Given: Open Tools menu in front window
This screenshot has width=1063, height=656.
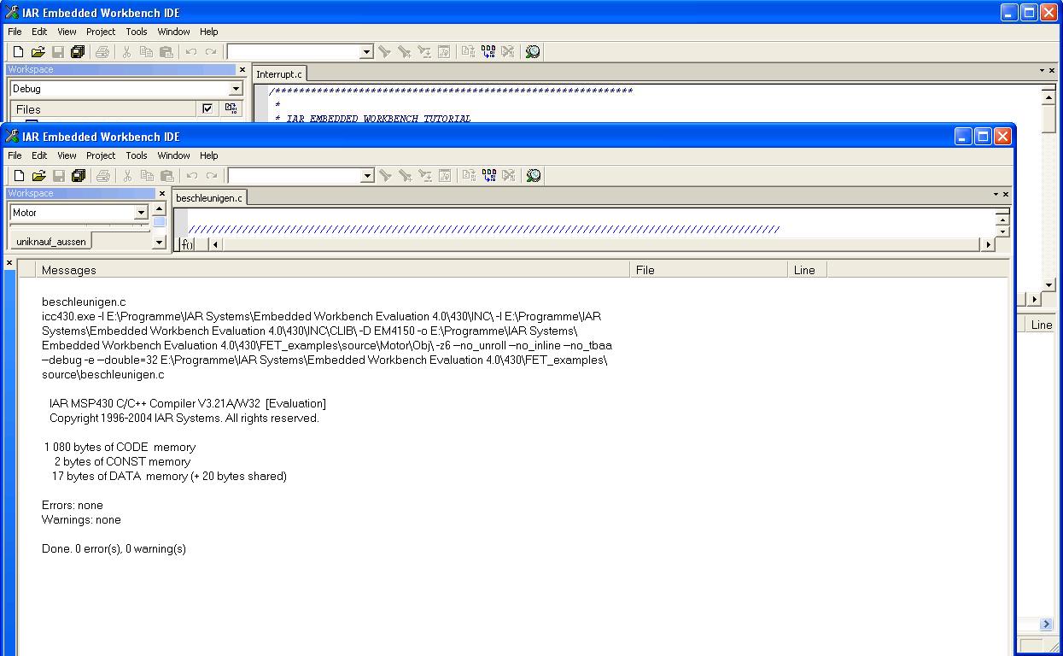Looking at the screenshot, I should click(x=137, y=155).
